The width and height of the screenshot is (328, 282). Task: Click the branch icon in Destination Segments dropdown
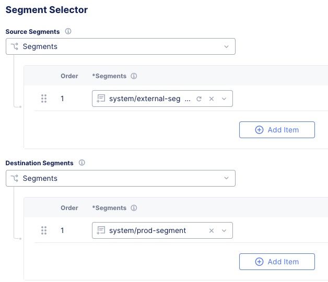click(15, 178)
